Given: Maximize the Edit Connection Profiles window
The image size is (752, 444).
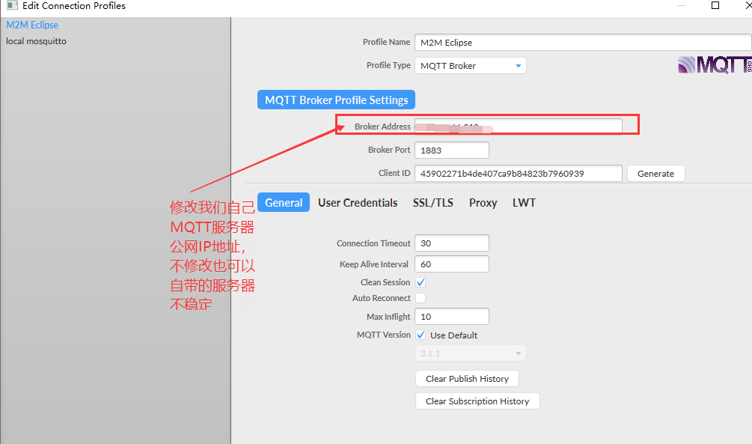Looking at the screenshot, I should click(715, 5).
